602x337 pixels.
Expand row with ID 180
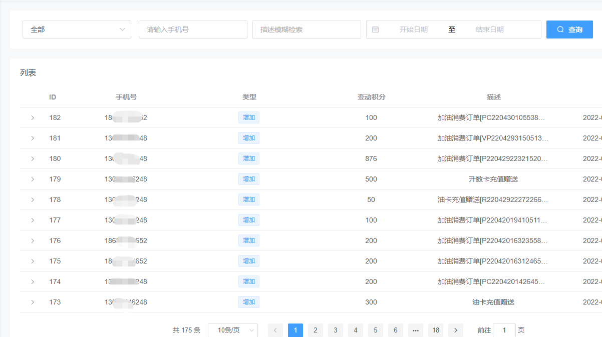pos(33,159)
